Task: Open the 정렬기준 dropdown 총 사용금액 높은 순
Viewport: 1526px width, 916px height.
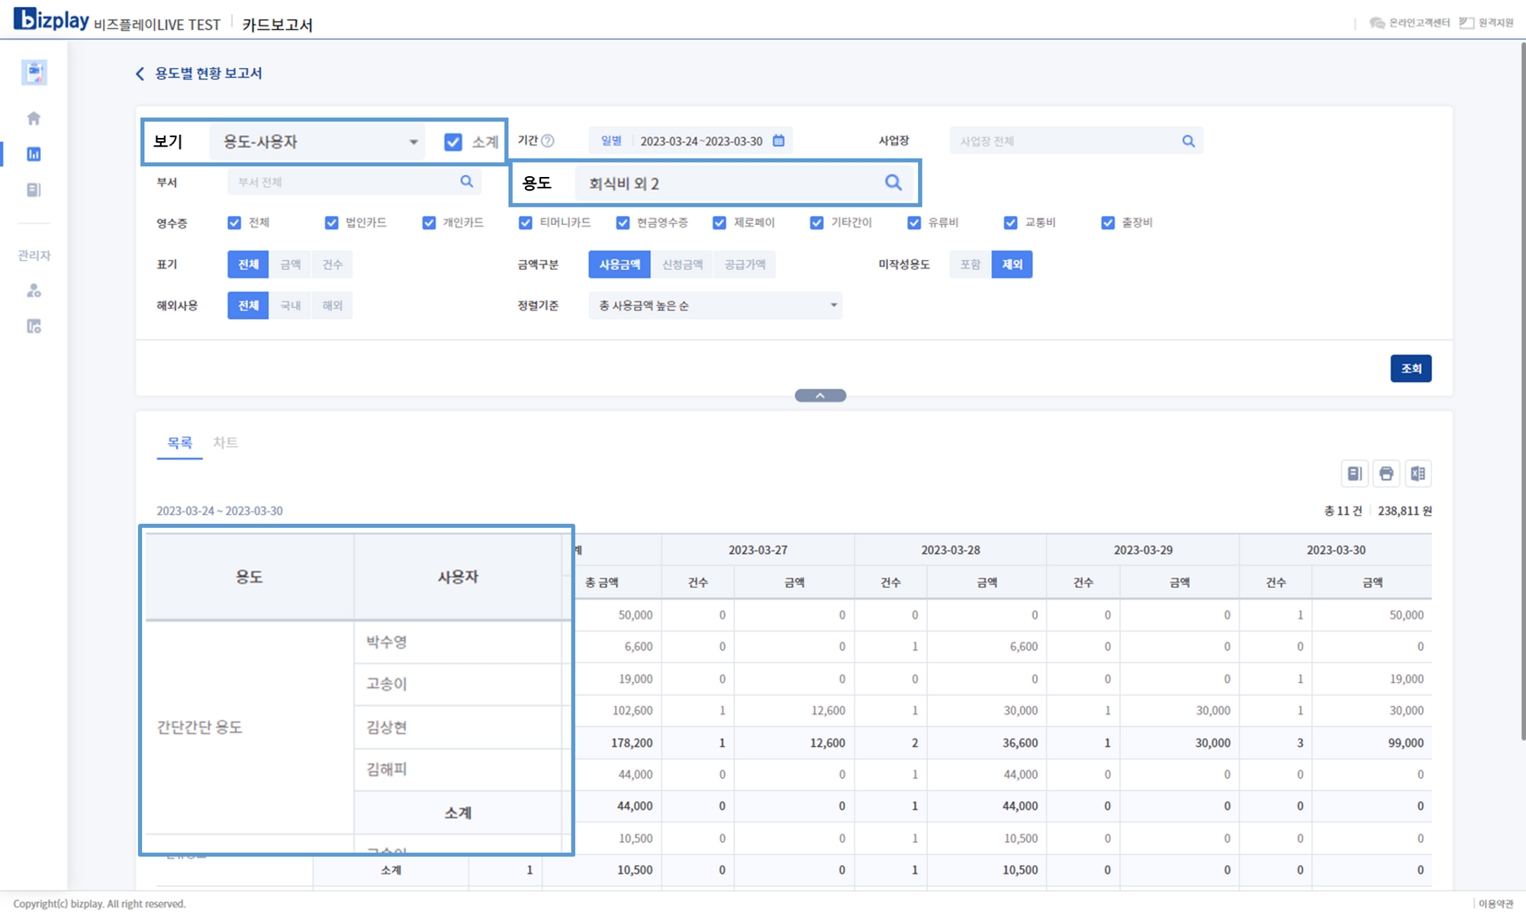Action: click(715, 305)
